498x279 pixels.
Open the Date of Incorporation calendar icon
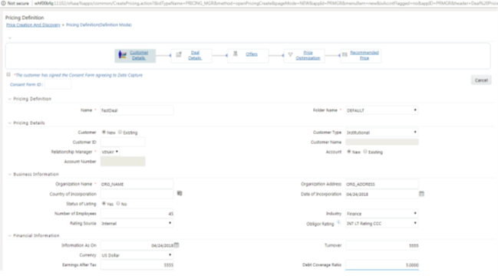(421, 194)
